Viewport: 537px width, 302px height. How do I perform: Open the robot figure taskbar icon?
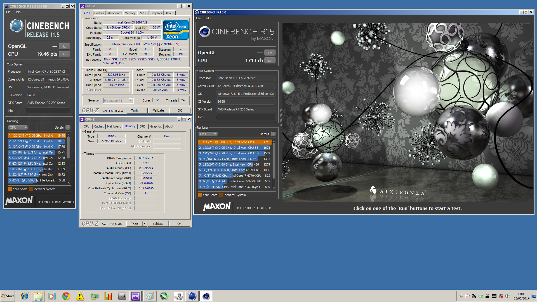tap(178, 296)
